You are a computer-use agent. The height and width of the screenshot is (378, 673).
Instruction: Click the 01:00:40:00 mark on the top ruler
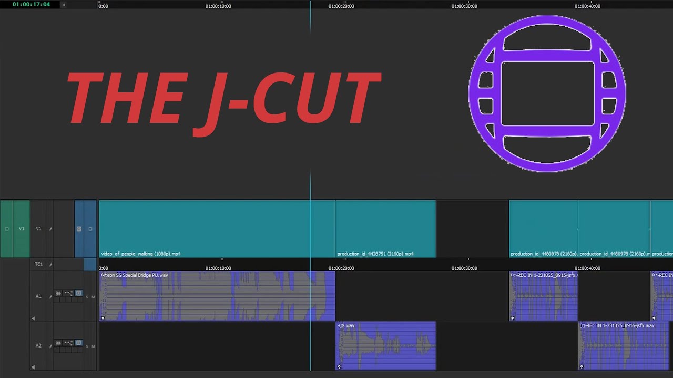587,6
